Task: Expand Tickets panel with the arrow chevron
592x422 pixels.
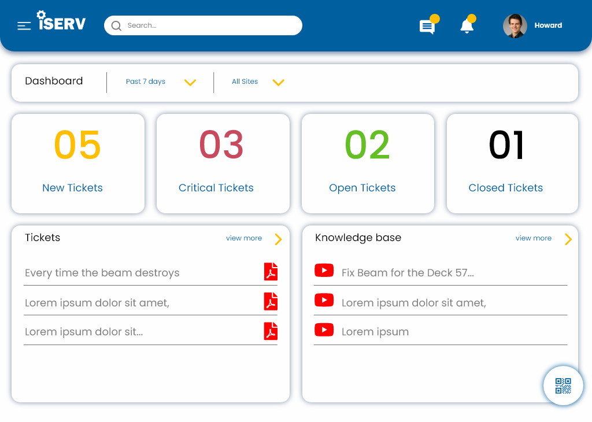Action: point(279,239)
